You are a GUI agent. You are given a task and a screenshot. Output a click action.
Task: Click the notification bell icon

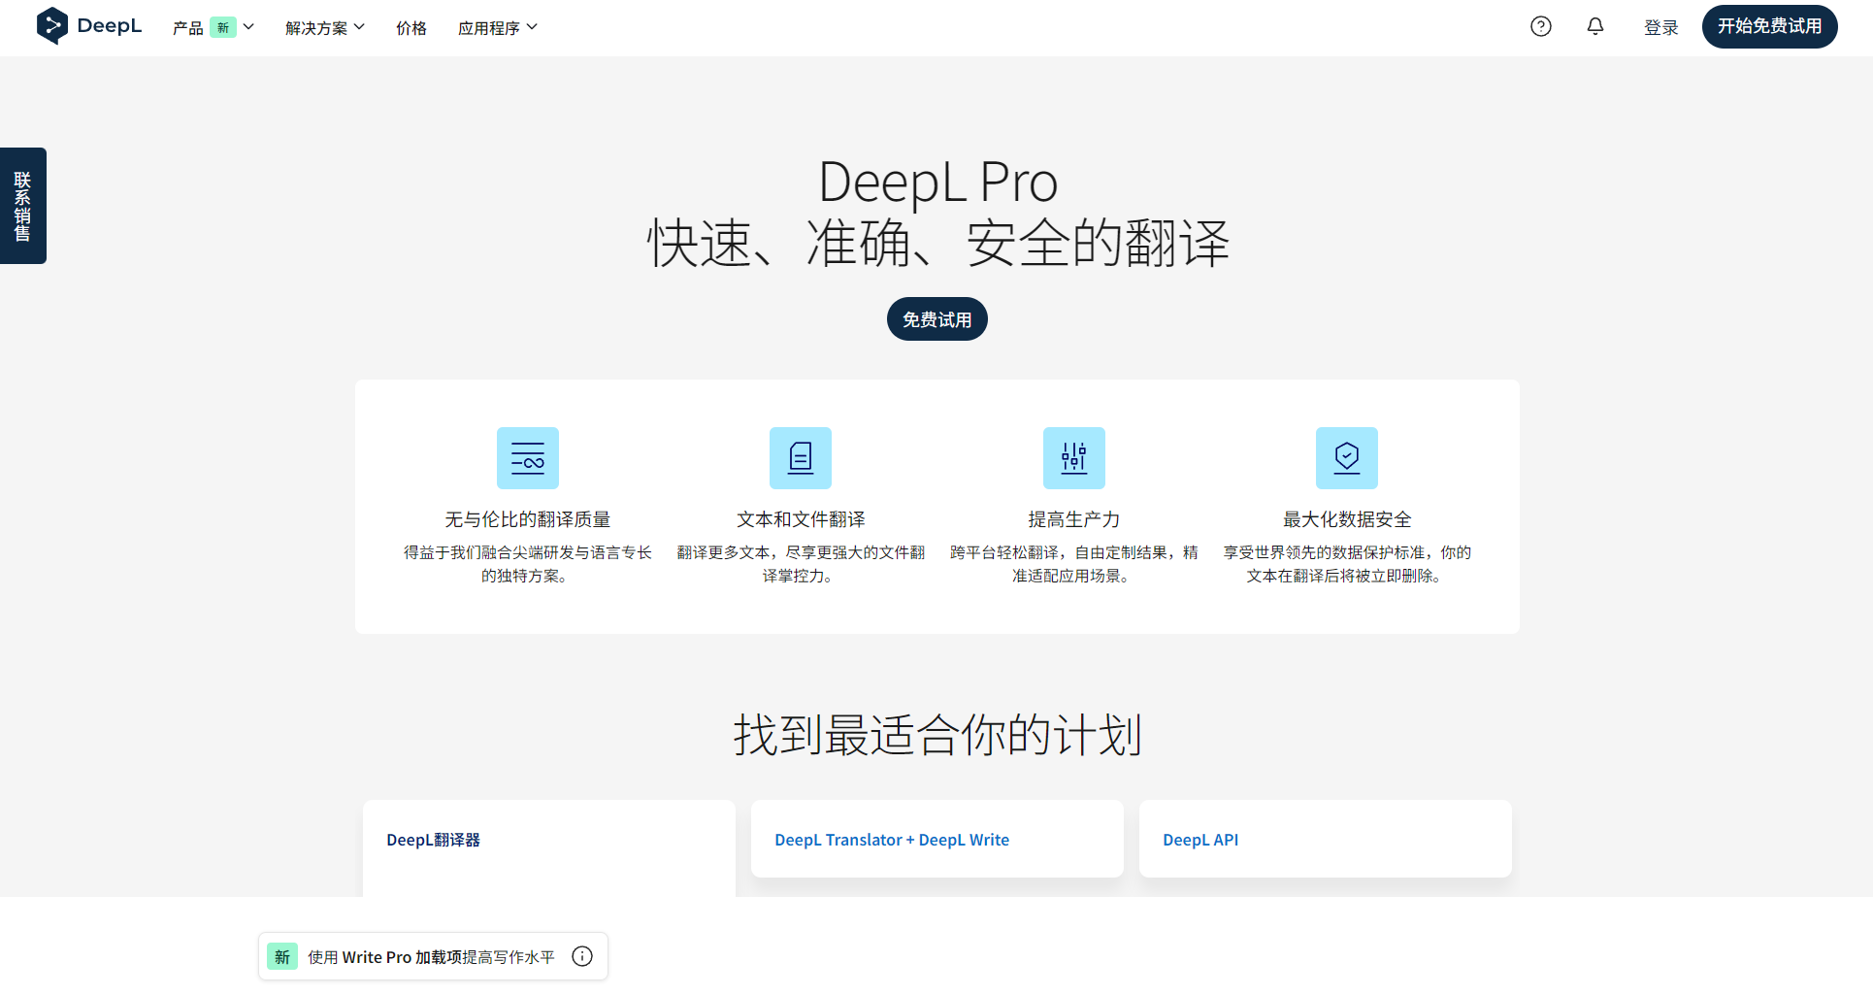click(x=1594, y=26)
